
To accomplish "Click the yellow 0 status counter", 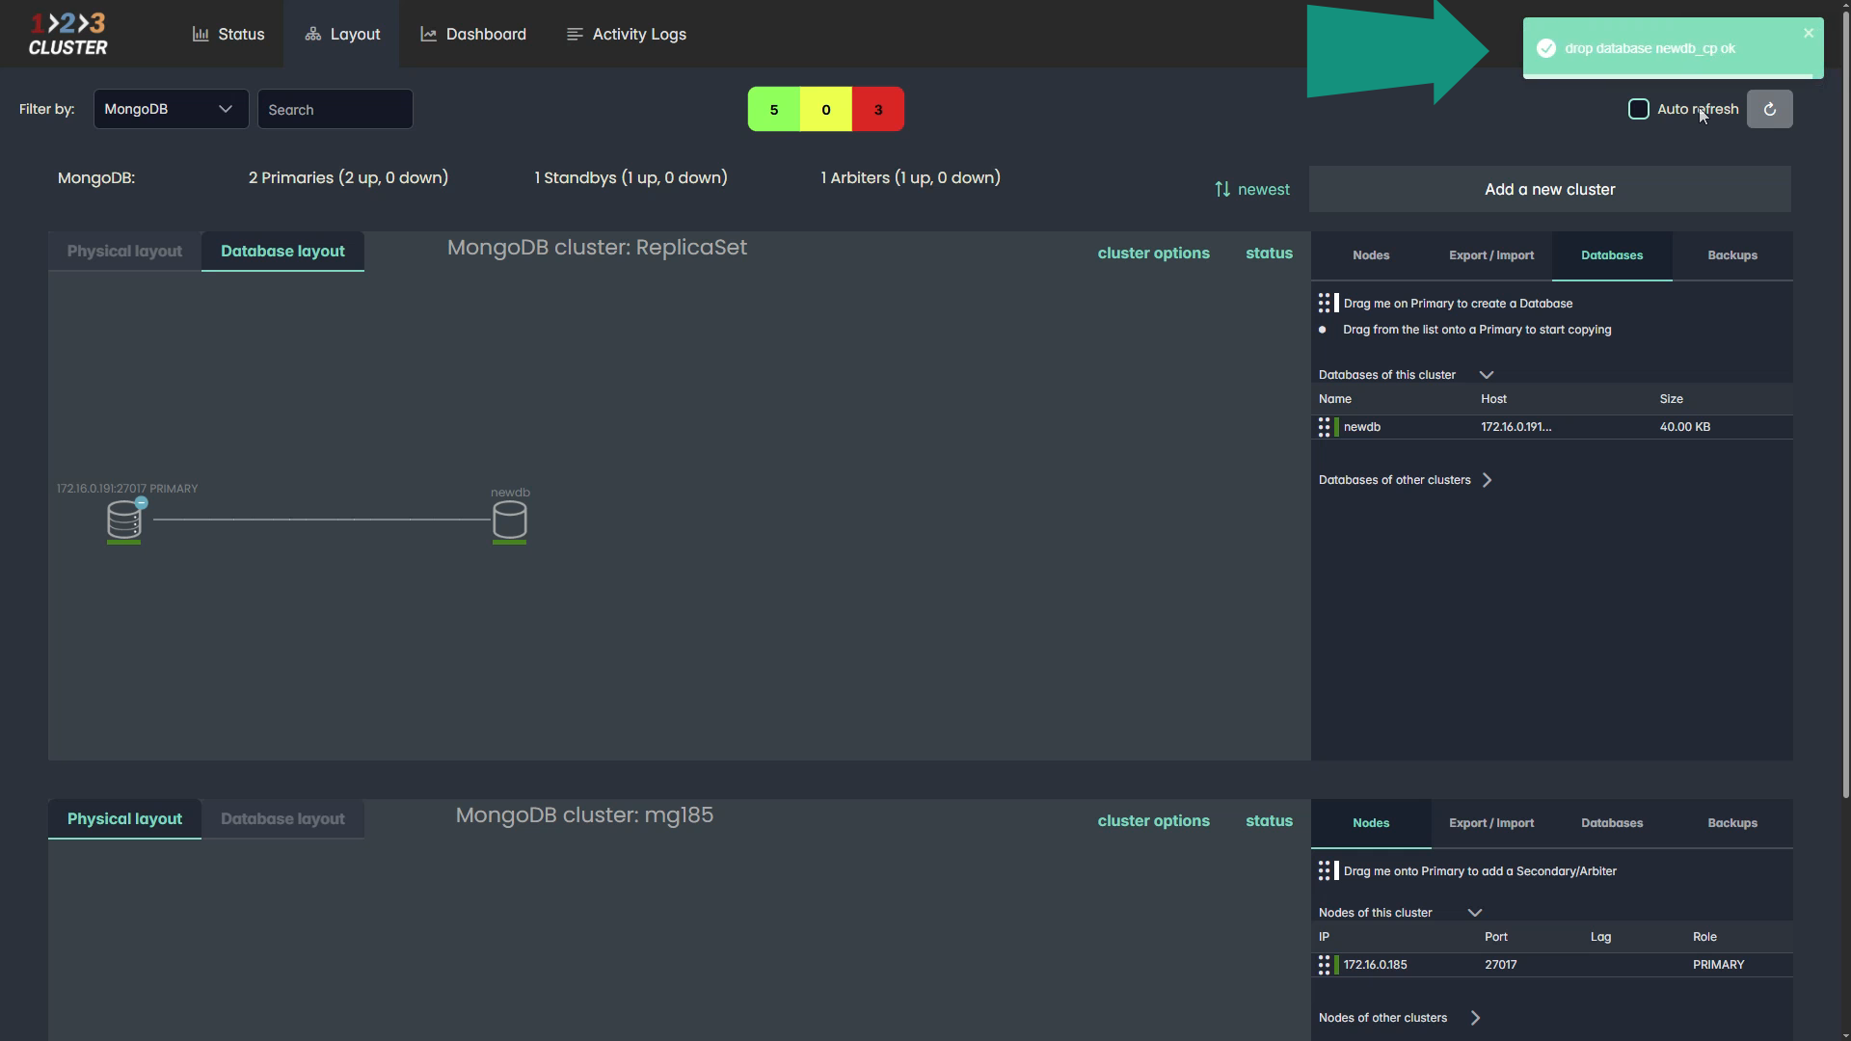I will coord(826,109).
